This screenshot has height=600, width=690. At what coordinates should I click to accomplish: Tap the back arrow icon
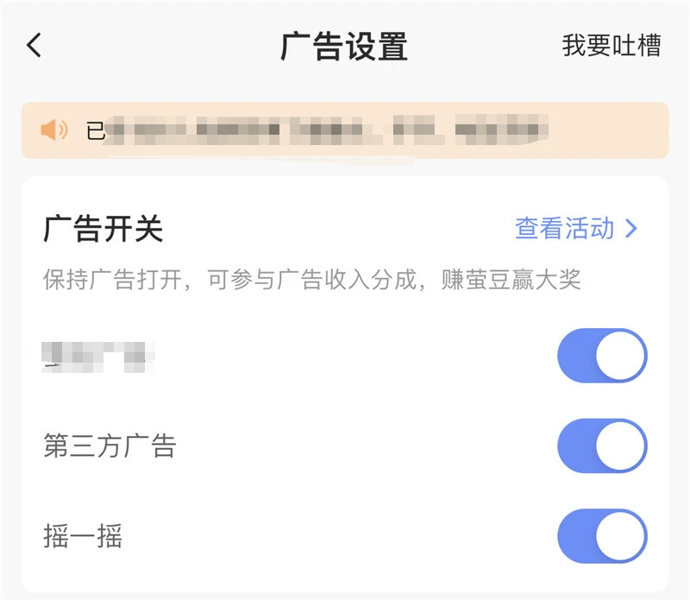tap(34, 46)
